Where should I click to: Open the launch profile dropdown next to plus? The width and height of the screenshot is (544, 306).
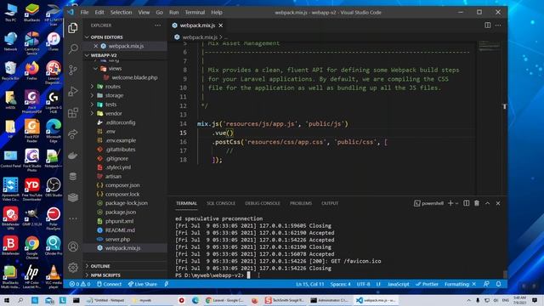457,203
